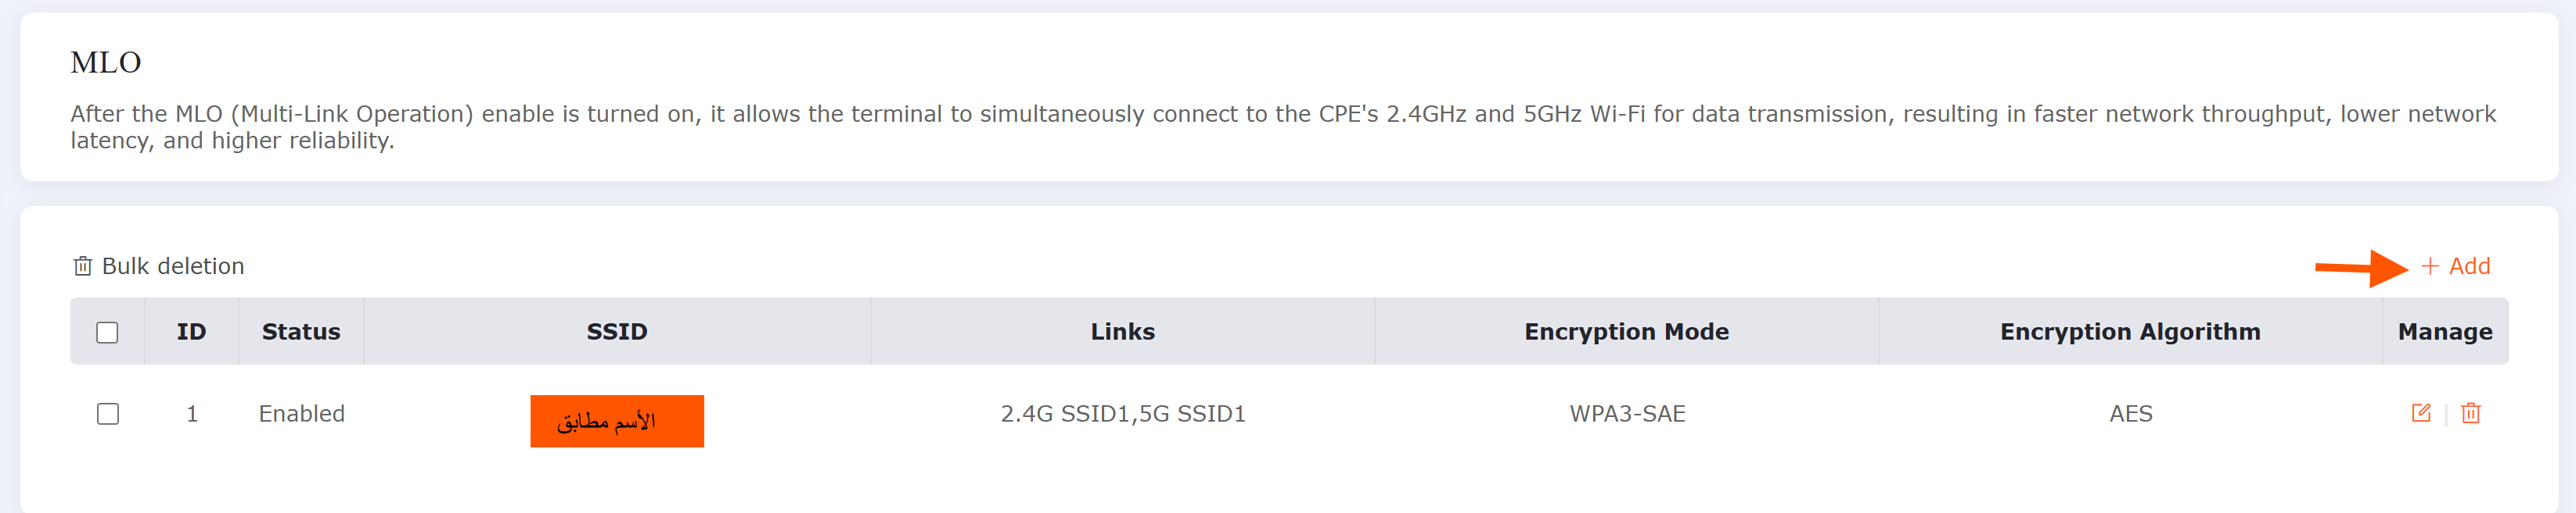
Task: Click the delete trash icon in row 1
Action: 2470,413
